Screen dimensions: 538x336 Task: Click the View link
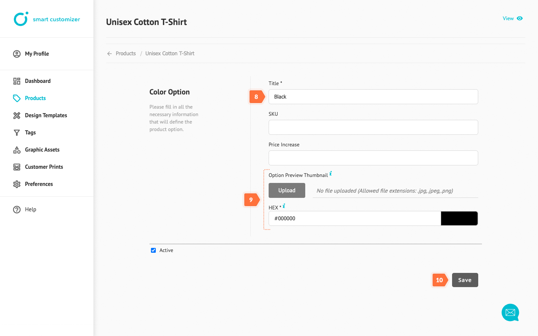(x=508, y=18)
